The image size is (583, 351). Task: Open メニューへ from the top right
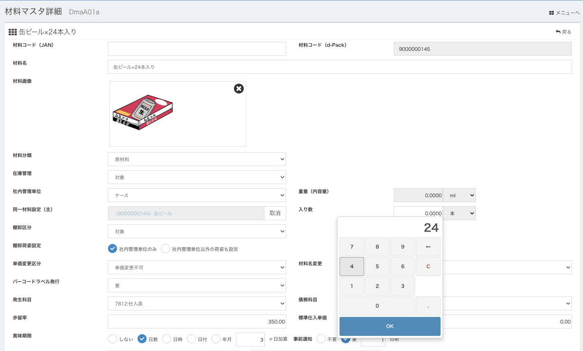pos(564,13)
